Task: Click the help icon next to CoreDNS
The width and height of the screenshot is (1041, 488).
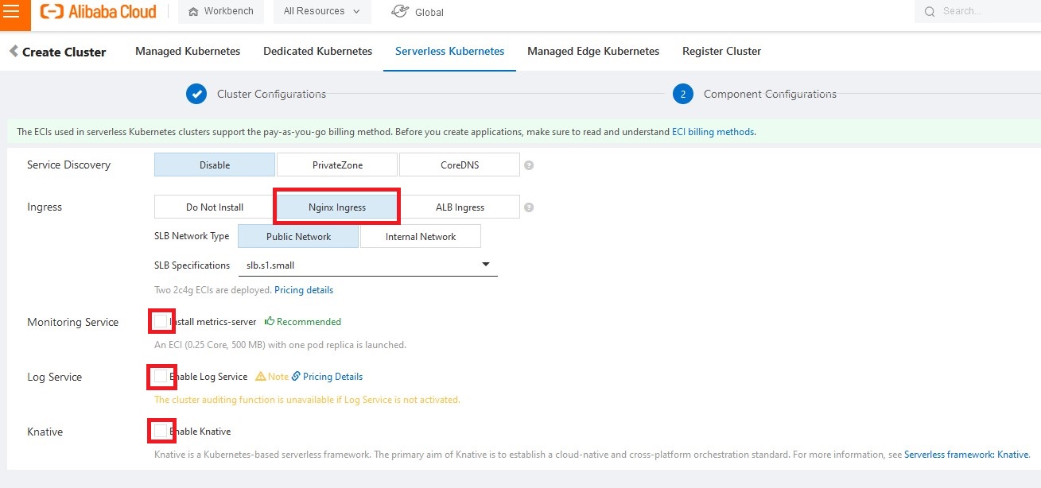Action: tap(529, 165)
